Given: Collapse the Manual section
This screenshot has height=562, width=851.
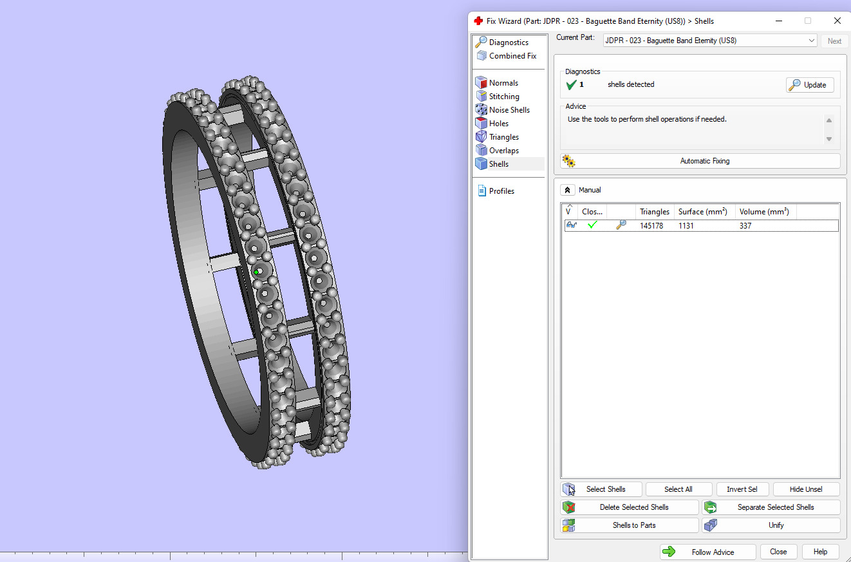Looking at the screenshot, I should point(568,190).
